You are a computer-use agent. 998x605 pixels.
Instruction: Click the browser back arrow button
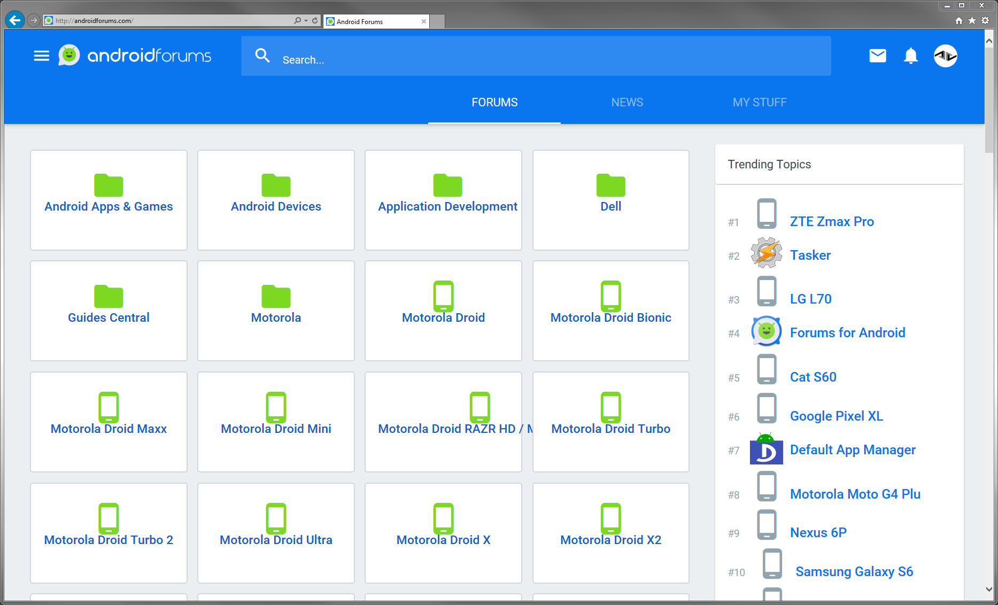pos(15,20)
